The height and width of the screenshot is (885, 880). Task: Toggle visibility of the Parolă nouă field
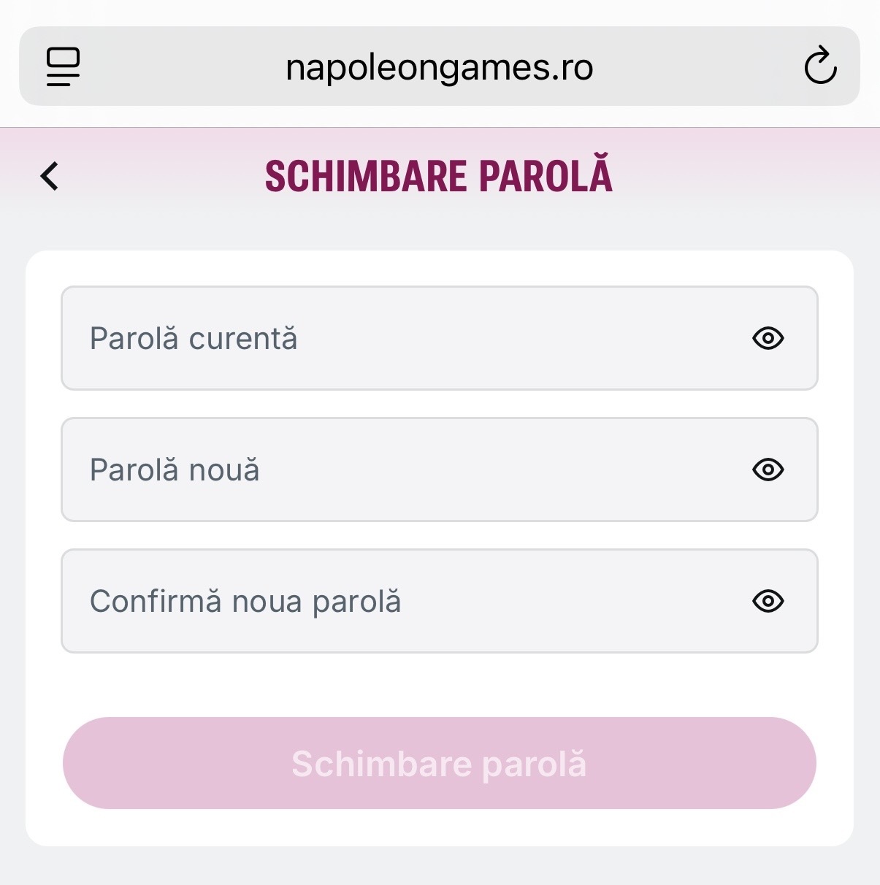point(768,470)
